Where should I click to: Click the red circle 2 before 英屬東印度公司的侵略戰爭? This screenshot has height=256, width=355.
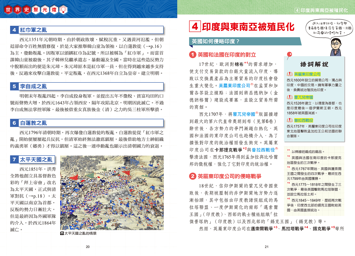[192, 176]
